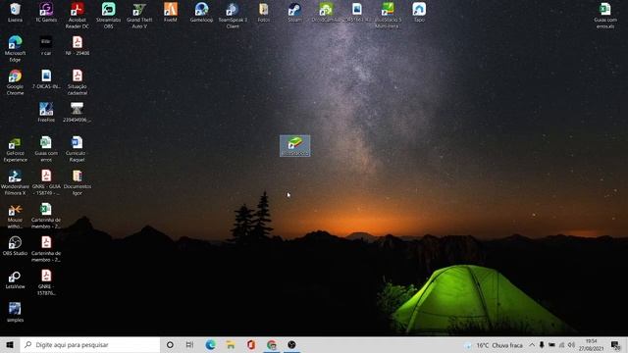Select the GNRE - 157876 PDF file
The width and height of the screenshot is (628, 353).
click(46, 282)
